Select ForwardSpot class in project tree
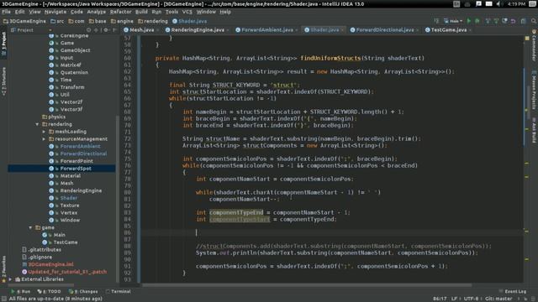 point(76,169)
